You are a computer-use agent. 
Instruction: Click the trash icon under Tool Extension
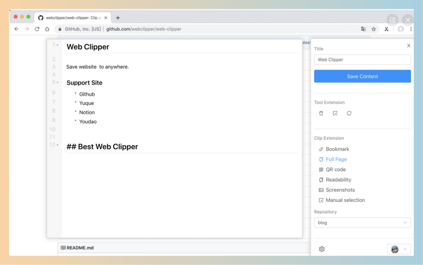point(321,113)
